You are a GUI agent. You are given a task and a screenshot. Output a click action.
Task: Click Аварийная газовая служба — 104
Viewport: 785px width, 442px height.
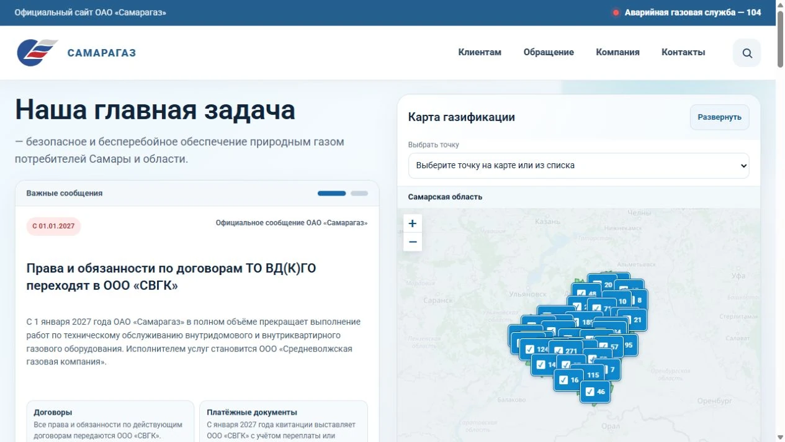pyautogui.click(x=693, y=12)
